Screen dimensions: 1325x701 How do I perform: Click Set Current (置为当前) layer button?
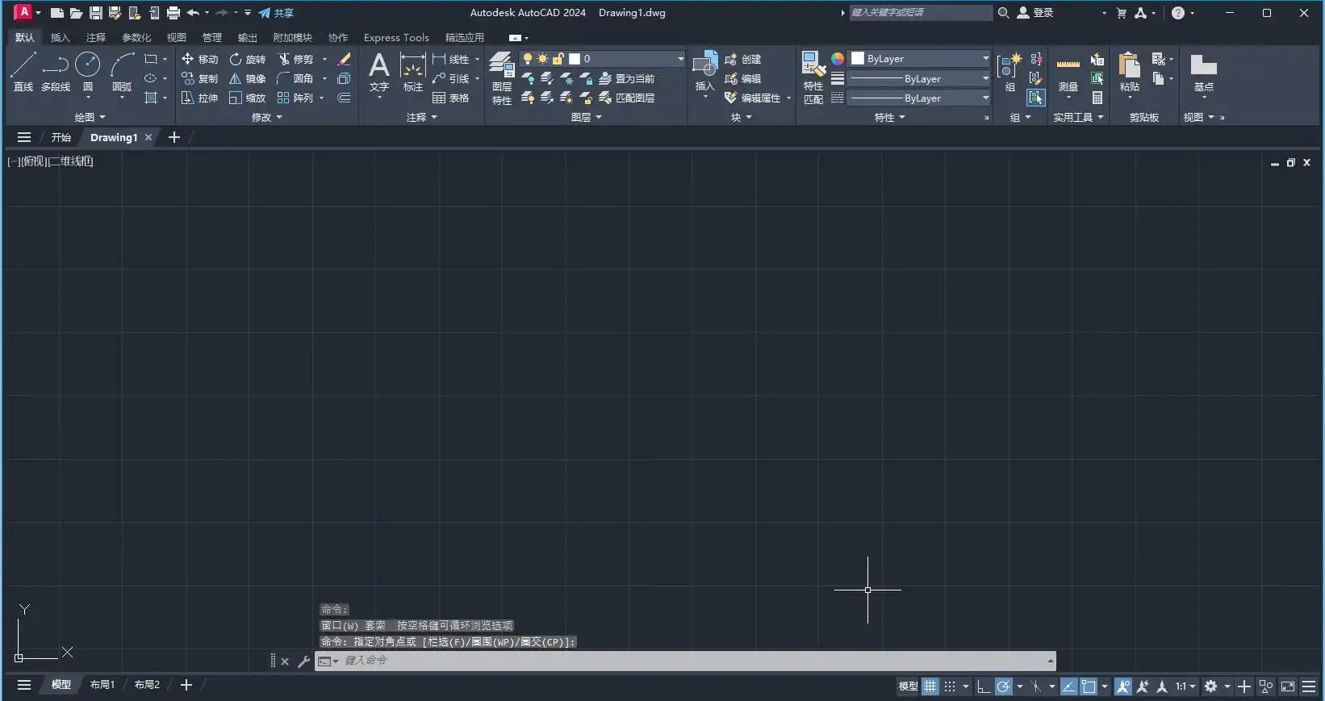(x=626, y=78)
